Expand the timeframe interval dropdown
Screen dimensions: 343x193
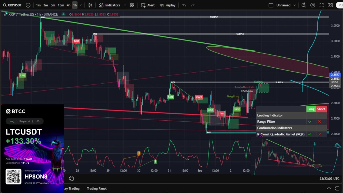coord(81,5)
